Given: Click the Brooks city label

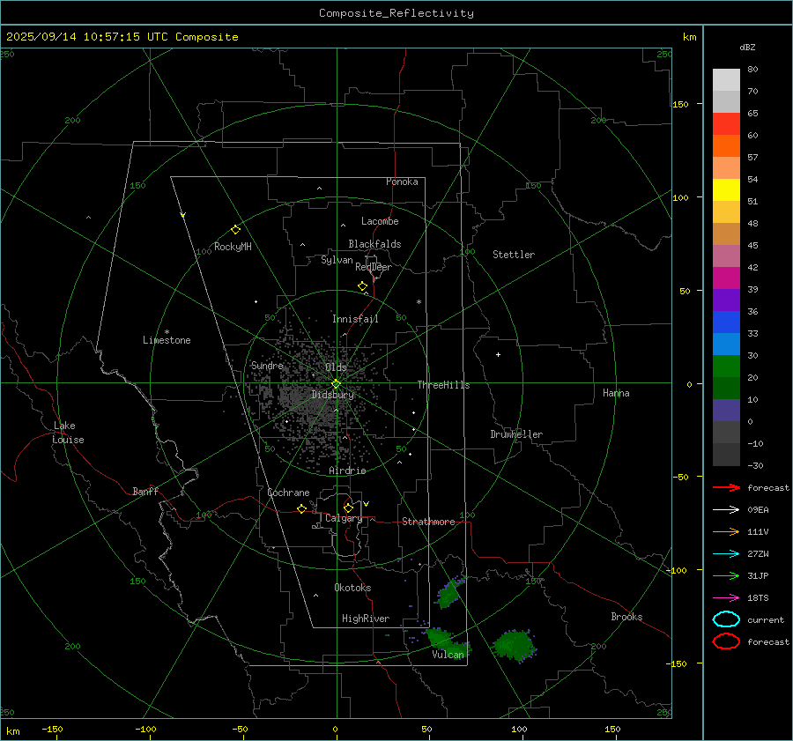Looking at the screenshot, I should 626,617.
